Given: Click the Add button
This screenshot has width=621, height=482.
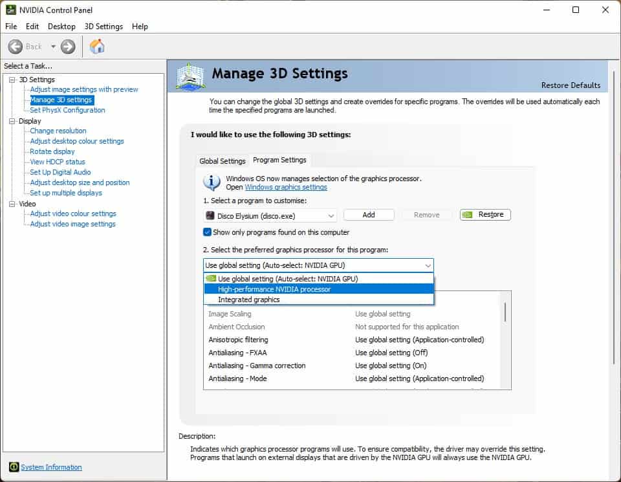Looking at the screenshot, I should 369,214.
